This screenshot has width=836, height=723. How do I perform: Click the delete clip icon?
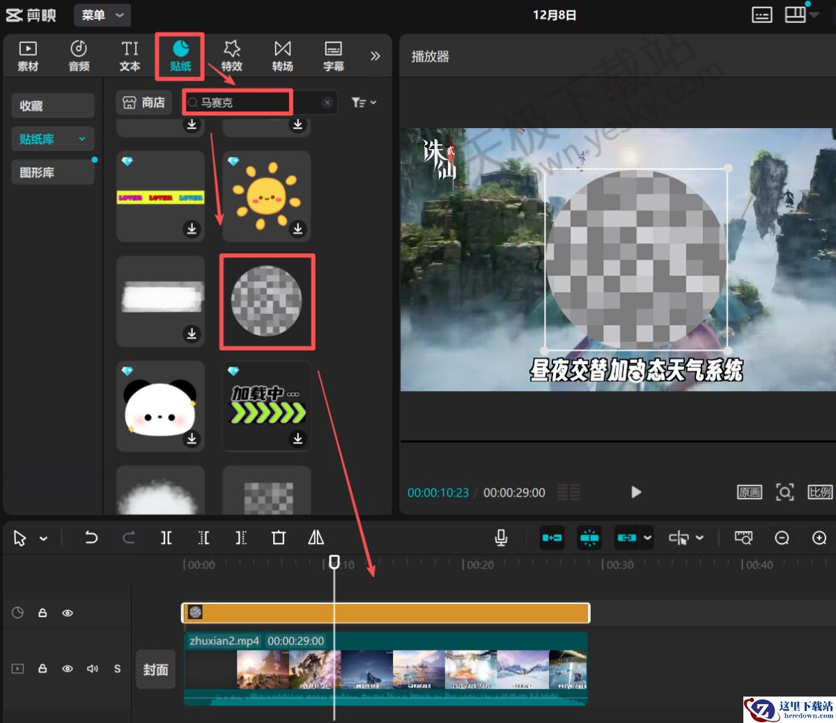279,537
